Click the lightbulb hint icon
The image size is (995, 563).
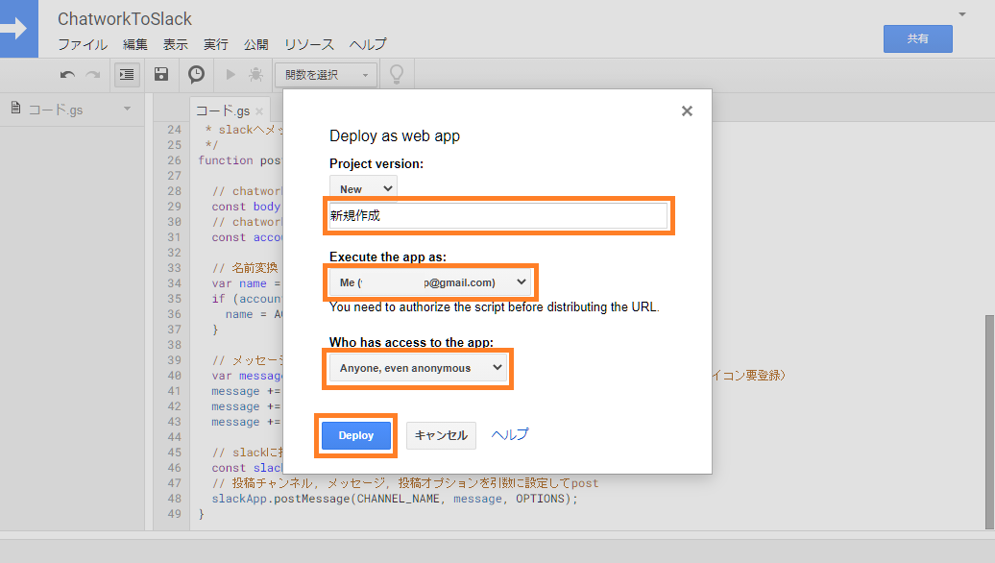click(396, 74)
